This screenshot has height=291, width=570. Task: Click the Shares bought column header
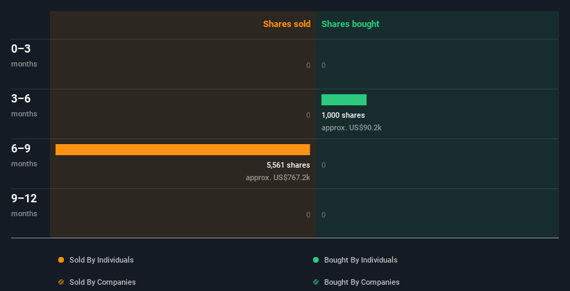[350, 24]
